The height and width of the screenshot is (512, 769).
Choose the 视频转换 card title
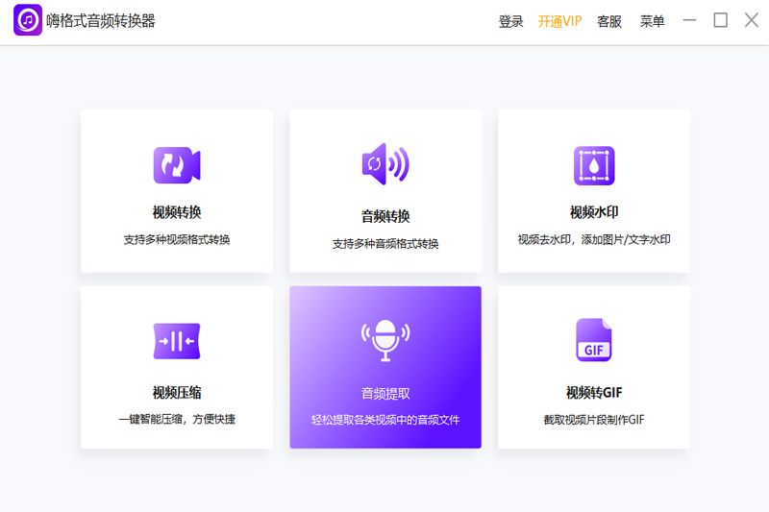[177, 212]
